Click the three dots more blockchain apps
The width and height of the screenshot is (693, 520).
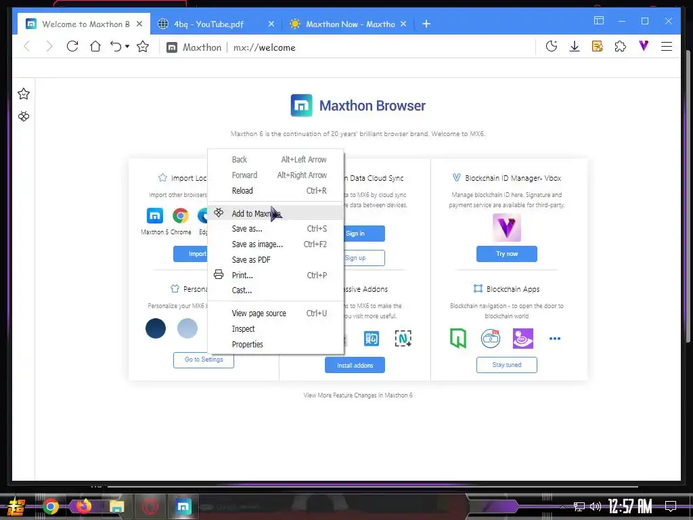(x=555, y=339)
